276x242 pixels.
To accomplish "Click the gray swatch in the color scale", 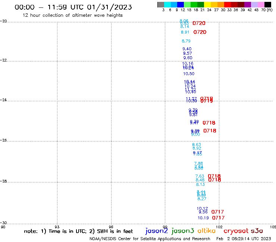I will pyautogui.click(x=161, y=4).
